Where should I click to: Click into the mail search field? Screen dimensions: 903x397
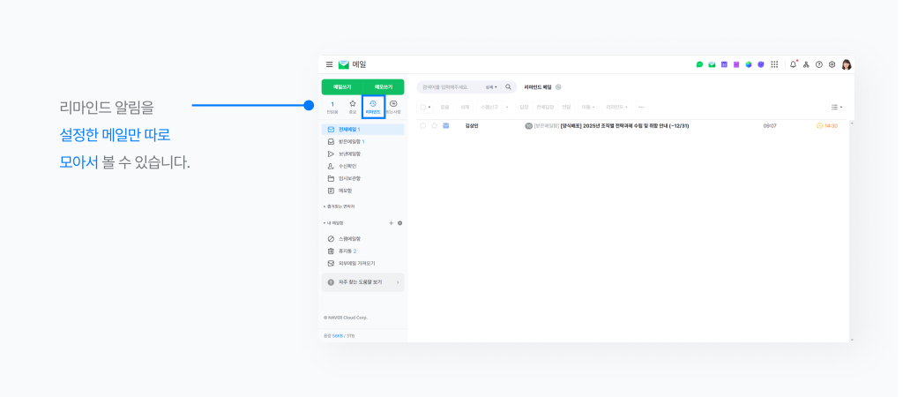click(450, 87)
